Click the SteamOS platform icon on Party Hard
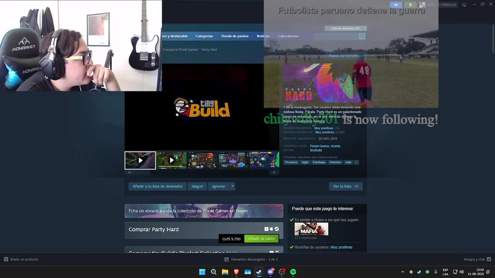The height and width of the screenshot is (278, 495). 277,229
